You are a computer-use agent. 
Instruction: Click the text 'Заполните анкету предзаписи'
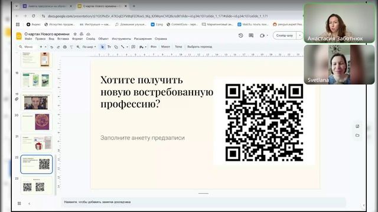point(142,138)
